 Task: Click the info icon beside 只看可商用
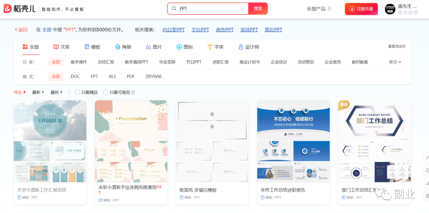133,92
